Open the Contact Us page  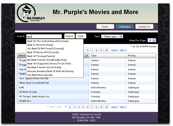(144, 27)
